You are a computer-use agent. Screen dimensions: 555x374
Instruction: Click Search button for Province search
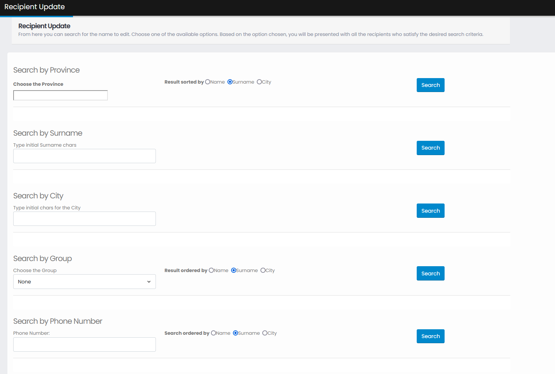431,85
